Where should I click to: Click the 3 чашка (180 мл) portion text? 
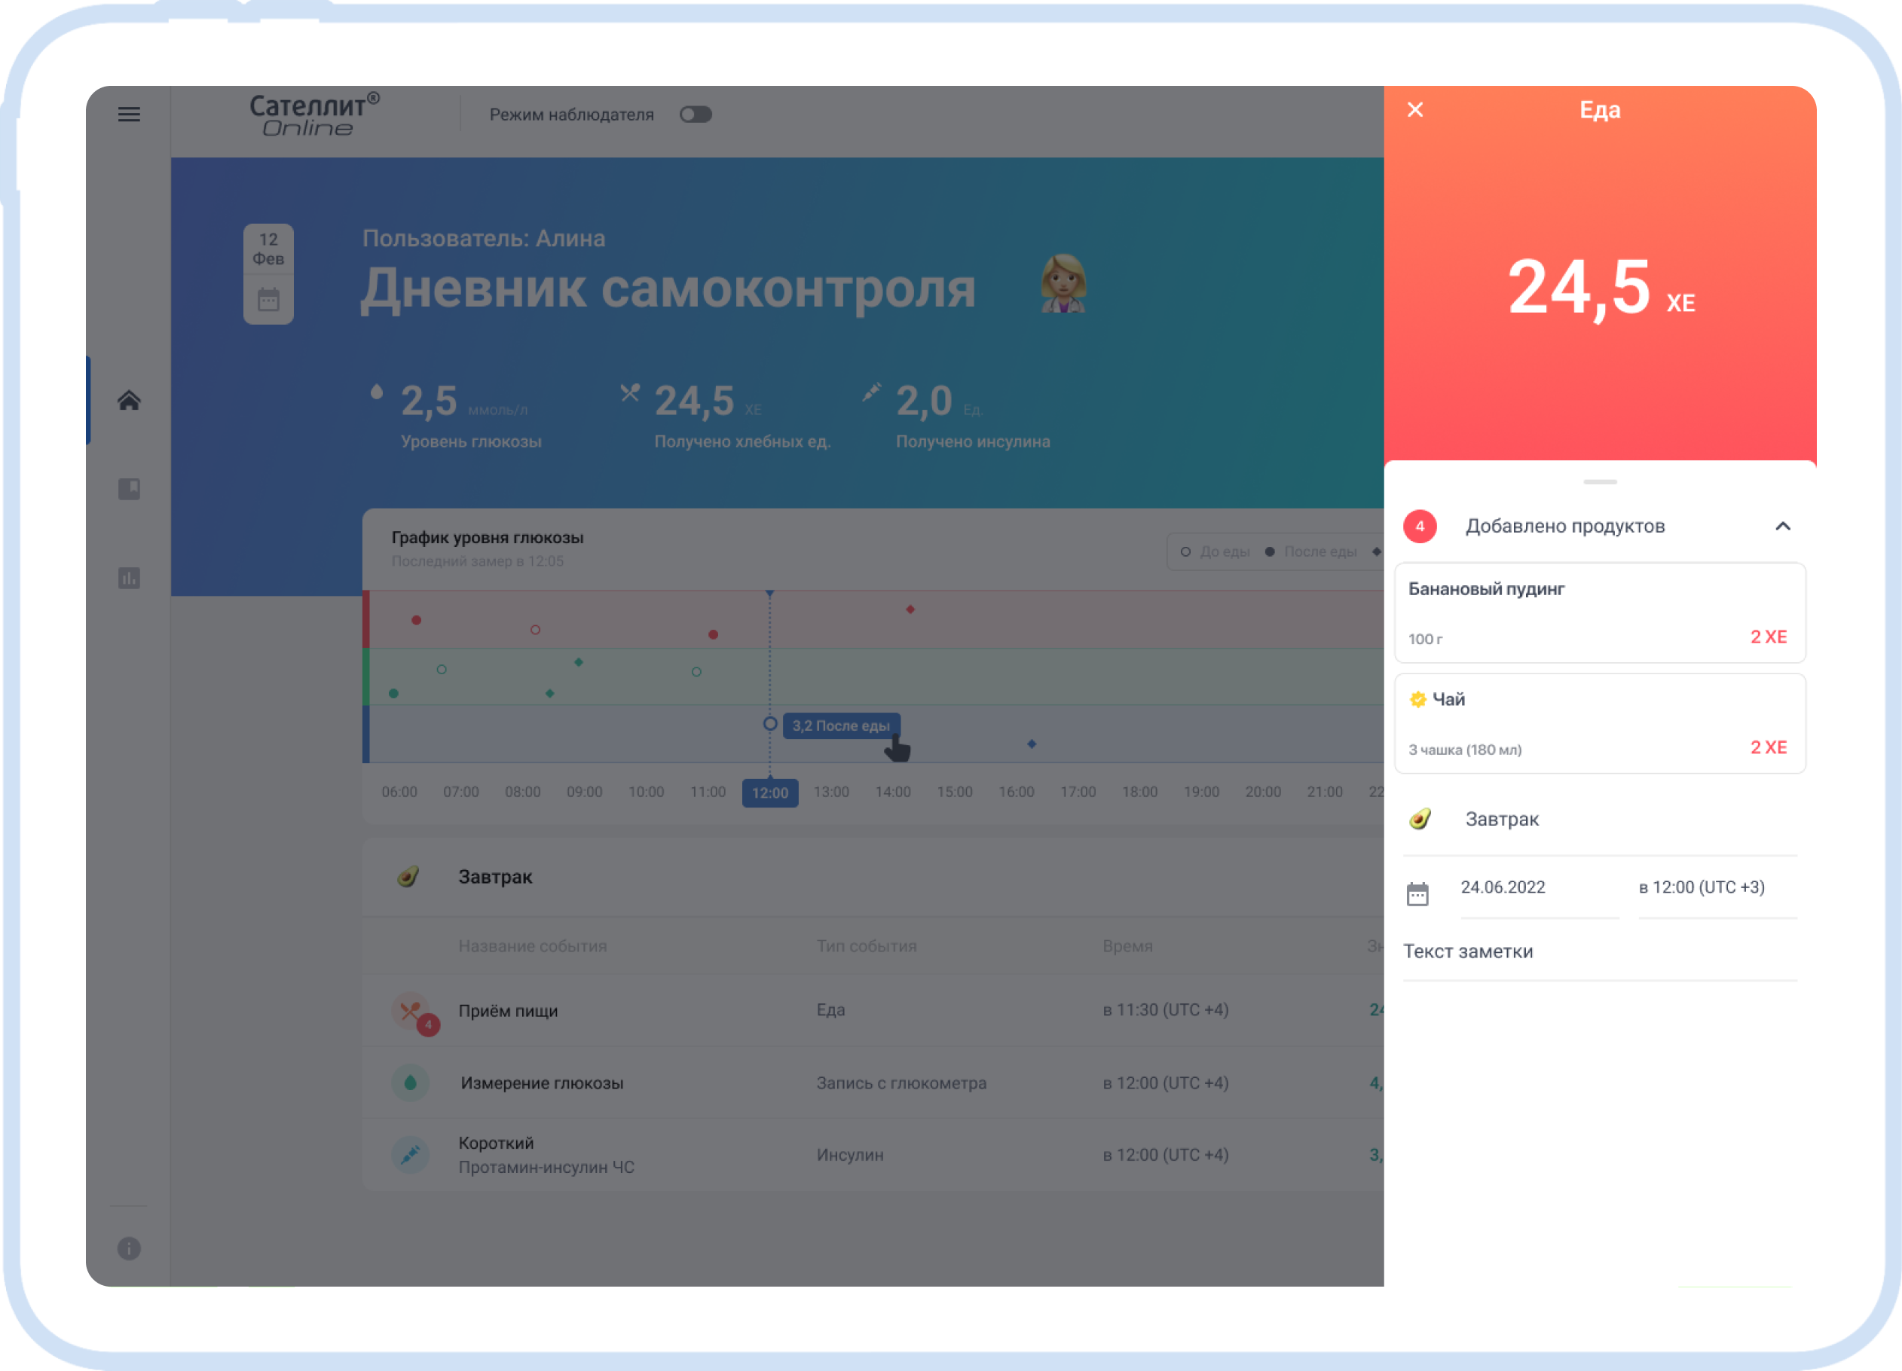click(1465, 750)
